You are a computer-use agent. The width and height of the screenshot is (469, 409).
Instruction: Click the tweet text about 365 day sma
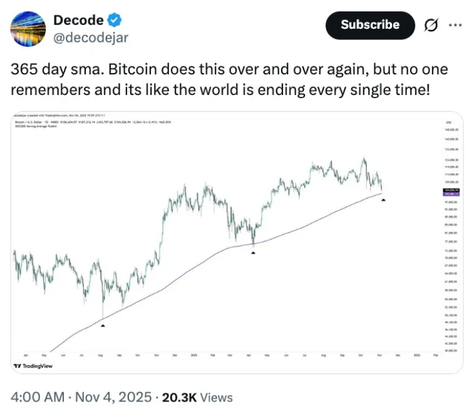pos(220,79)
